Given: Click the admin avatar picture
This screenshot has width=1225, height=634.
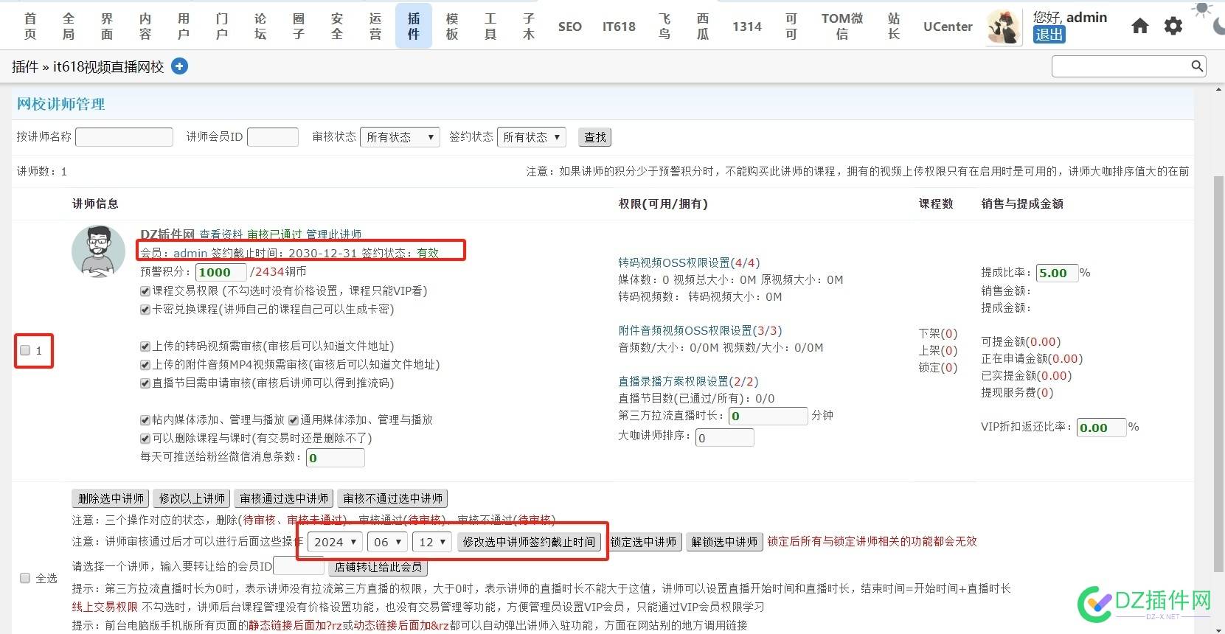Looking at the screenshot, I should tap(1004, 27).
